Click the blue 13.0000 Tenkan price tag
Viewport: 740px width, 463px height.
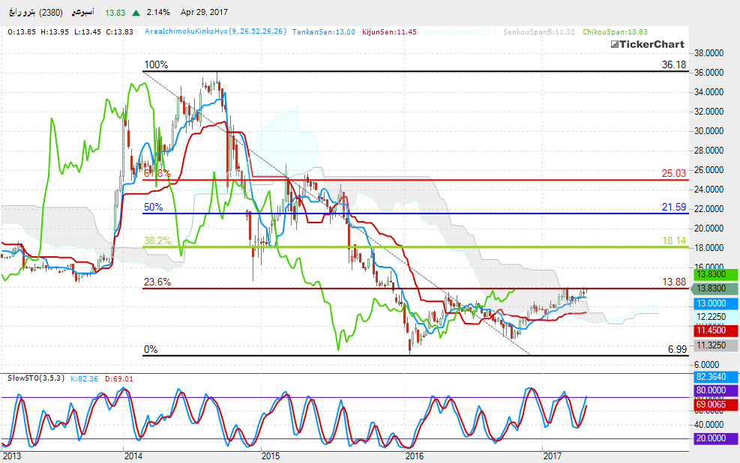coord(712,303)
